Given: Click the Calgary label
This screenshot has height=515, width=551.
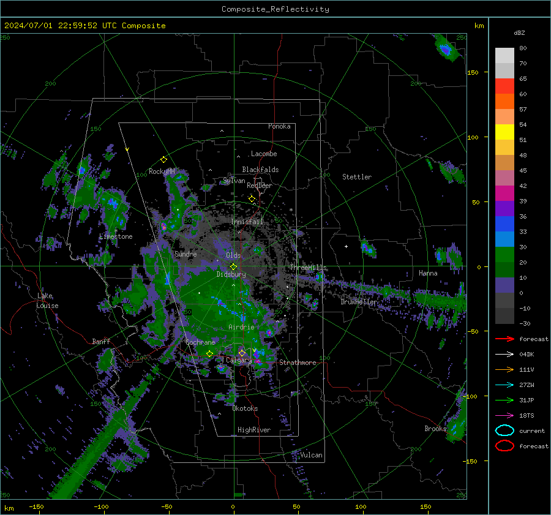Looking at the screenshot, I should (239, 360).
